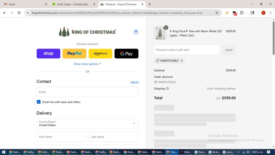Open the Extensions puzzle menu

click(x=242, y=13)
